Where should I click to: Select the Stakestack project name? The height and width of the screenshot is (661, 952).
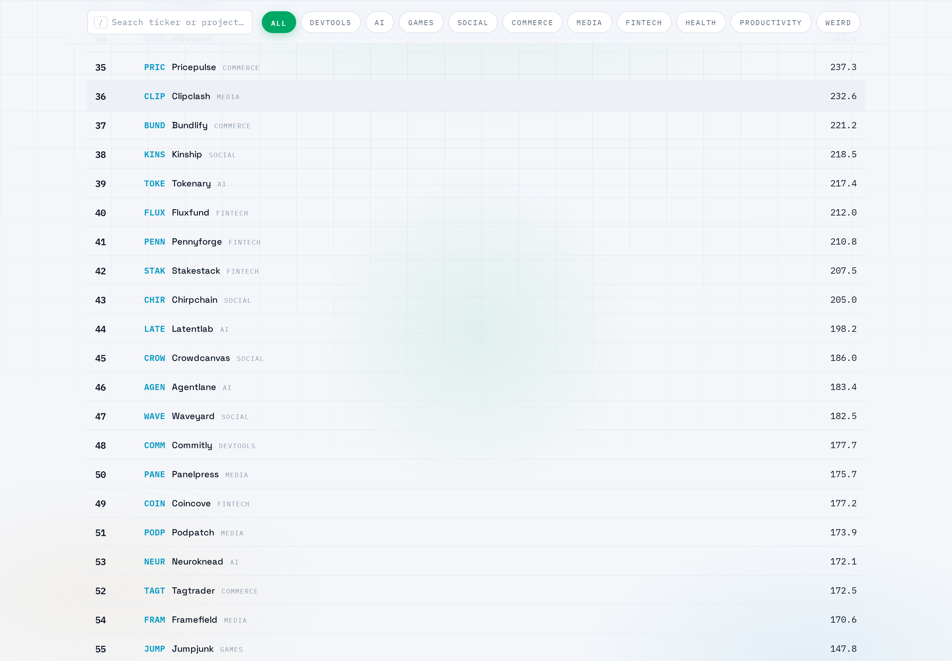click(x=196, y=270)
